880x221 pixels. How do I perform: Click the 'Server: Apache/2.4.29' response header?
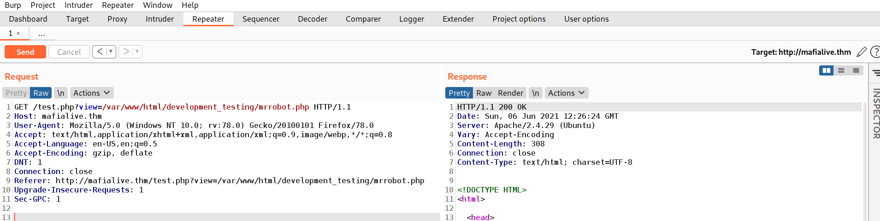coord(526,125)
